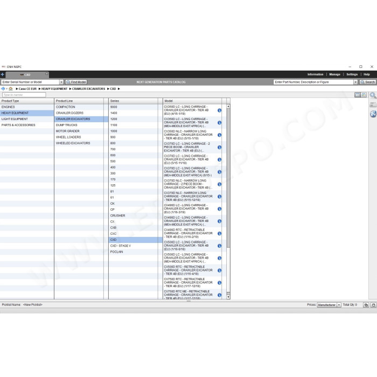The height and width of the screenshot is (377, 377).
Task: Select the CXD tab
Action: click(x=27, y=75)
